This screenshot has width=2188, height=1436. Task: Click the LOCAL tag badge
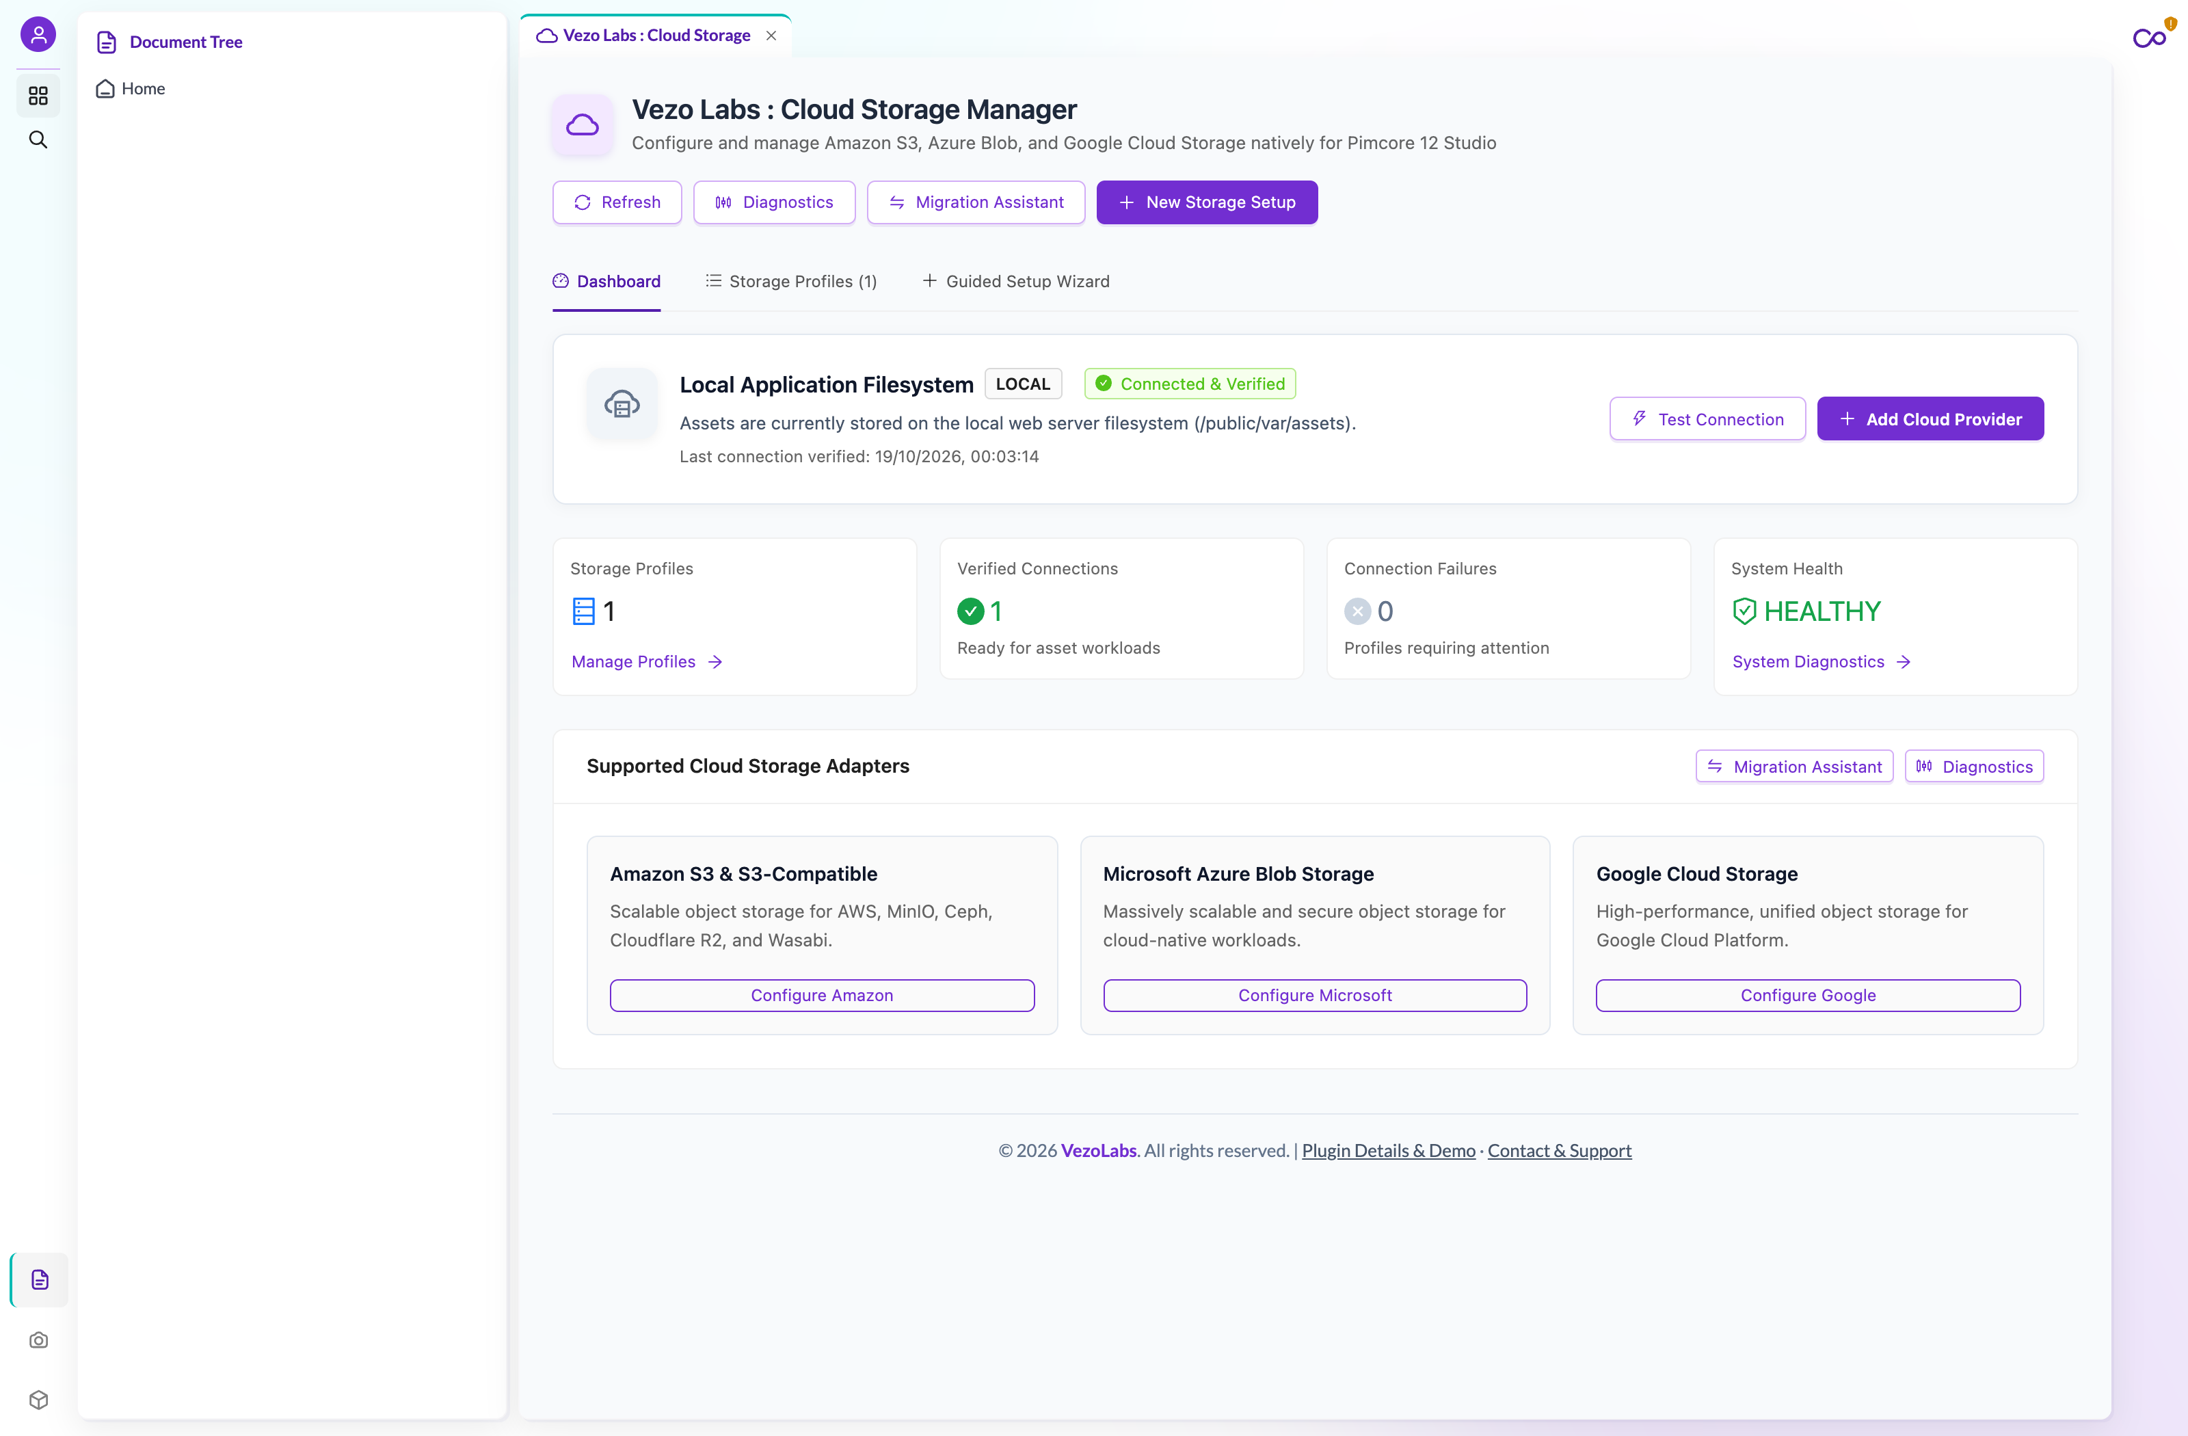pyautogui.click(x=1023, y=384)
